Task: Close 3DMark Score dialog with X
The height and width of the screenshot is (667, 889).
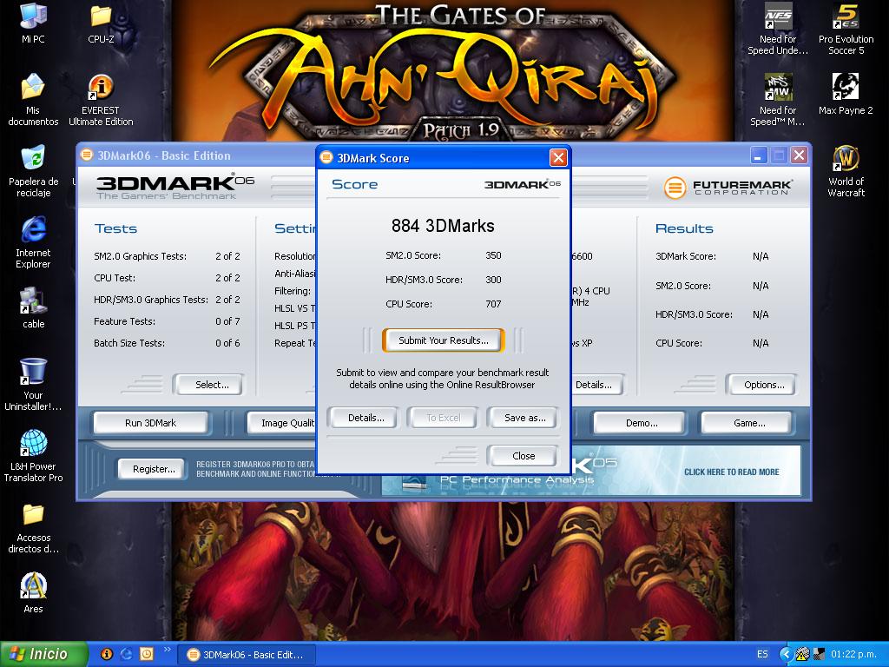Action: tap(558, 158)
